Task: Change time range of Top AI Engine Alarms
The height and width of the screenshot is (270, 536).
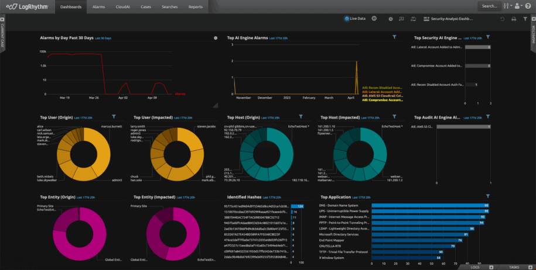Action: [278, 38]
